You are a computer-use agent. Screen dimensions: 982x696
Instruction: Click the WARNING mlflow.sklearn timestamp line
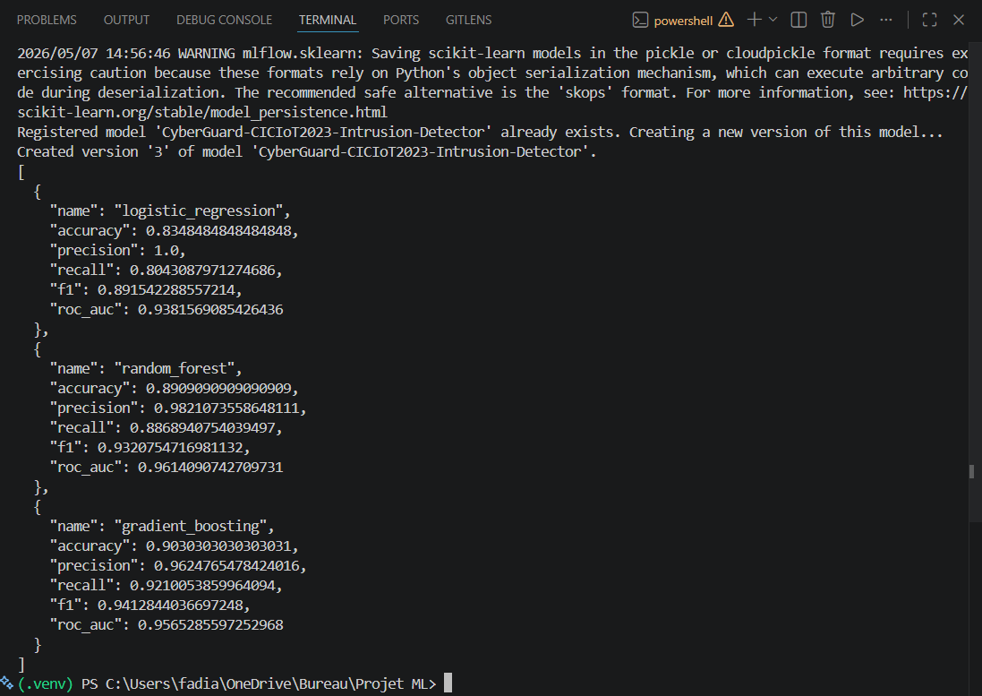tap(491, 54)
